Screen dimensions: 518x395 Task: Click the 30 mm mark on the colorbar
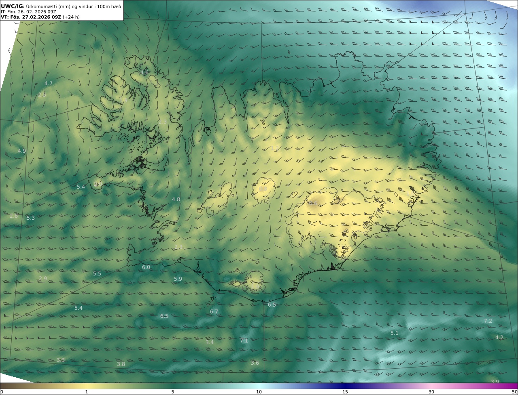tap(431, 391)
